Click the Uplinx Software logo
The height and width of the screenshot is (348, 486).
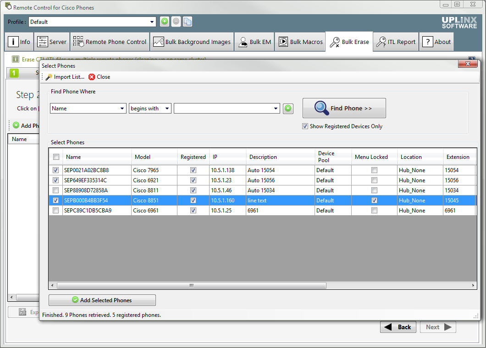coord(459,22)
